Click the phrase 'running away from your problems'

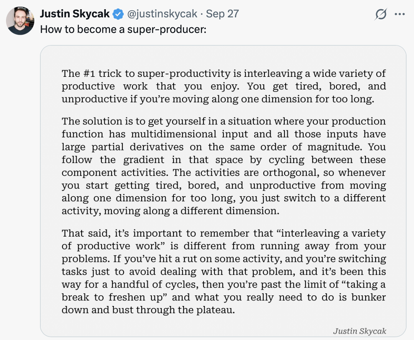coord(224,252)
